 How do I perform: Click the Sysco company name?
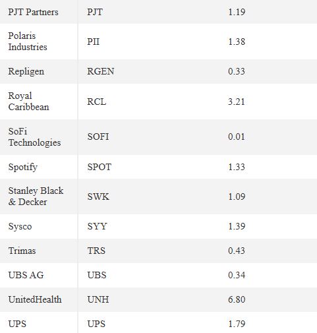pyautogui.click(x=20, y=226)
